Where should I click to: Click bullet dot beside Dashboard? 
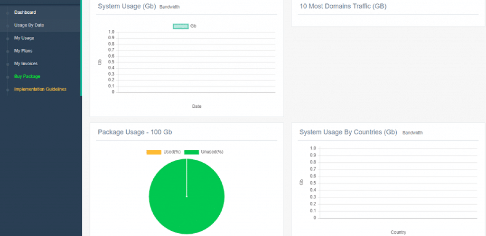pos(8,13)
